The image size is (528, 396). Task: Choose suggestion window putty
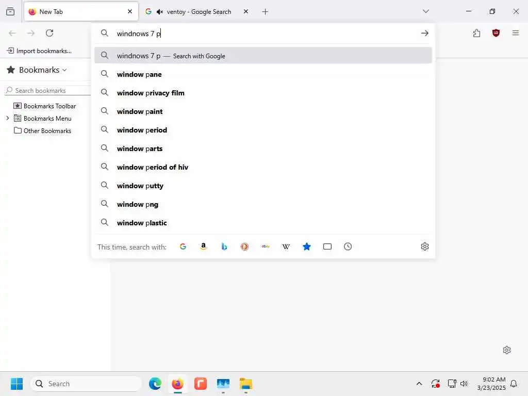tap(263, 186)
